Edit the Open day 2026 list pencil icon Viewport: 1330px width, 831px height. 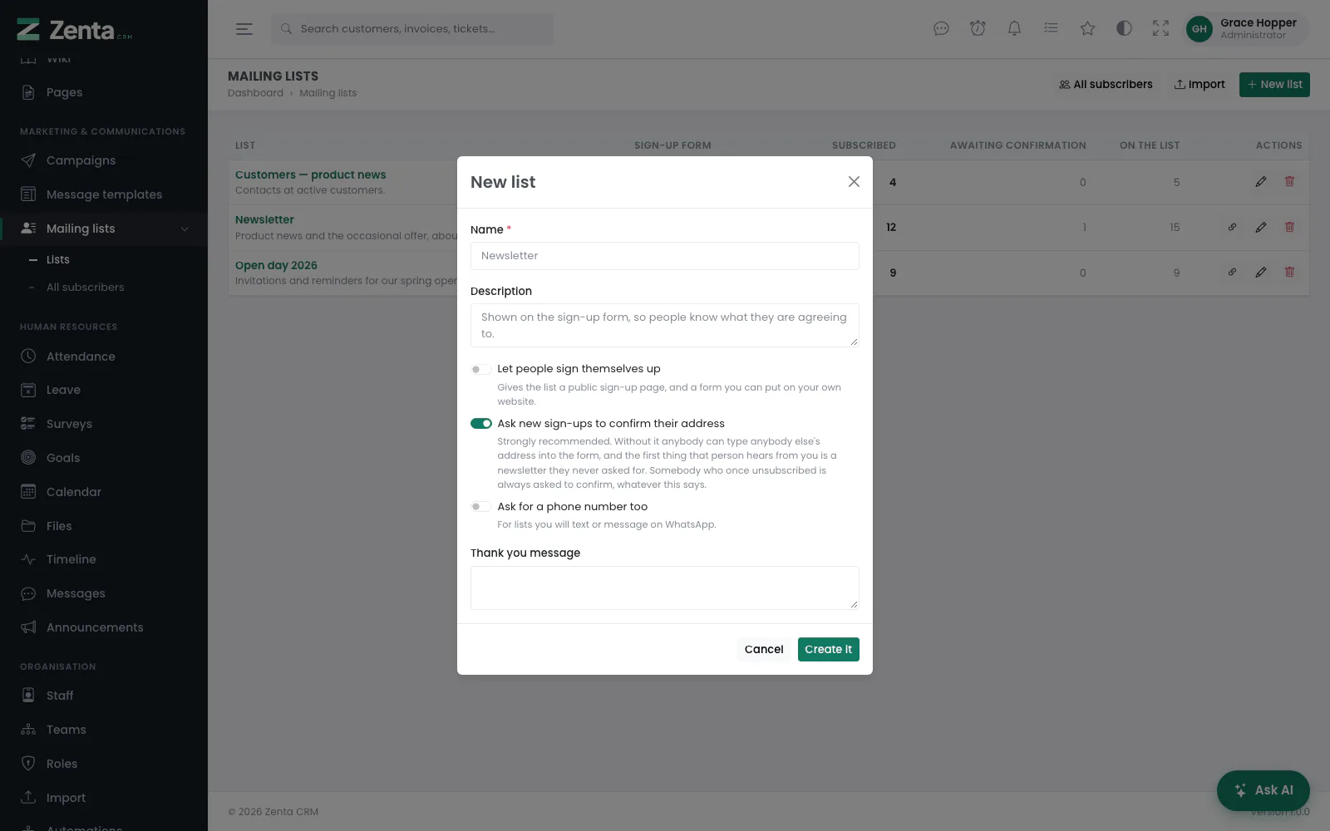1261,272
